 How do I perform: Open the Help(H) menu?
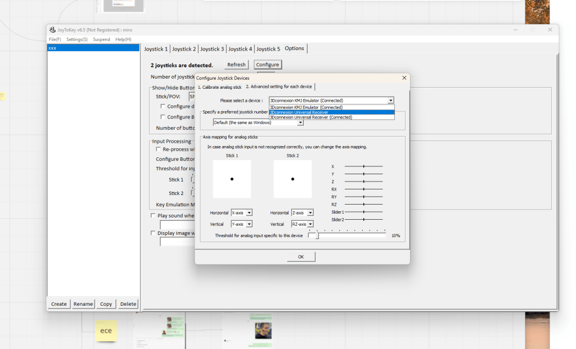click(x=123, y=39)
